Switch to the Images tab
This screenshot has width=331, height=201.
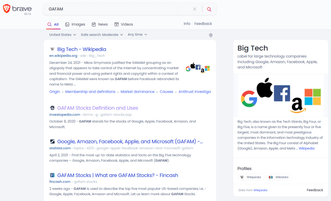(75, 25)
